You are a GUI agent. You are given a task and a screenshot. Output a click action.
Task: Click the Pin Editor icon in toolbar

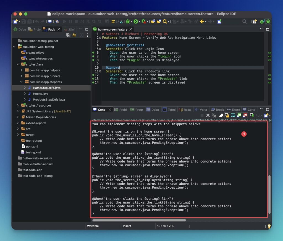219,21
